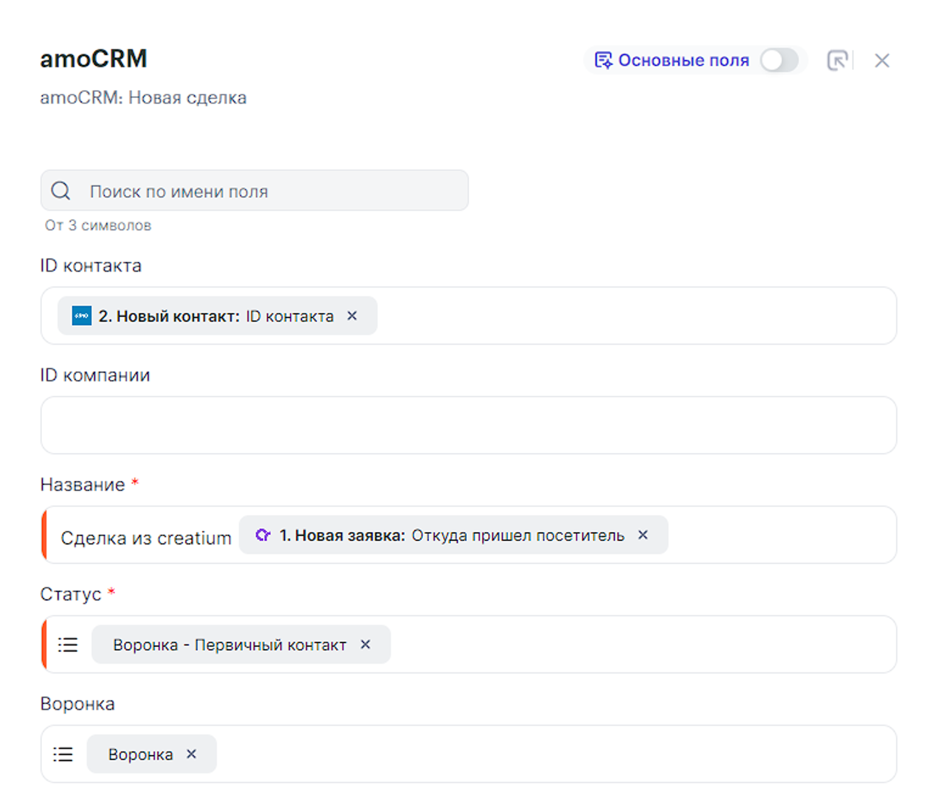The width and height of the screenshot is (936, 800).
Task: Click the collapse panel arrow icon
Action: [838, 60]
